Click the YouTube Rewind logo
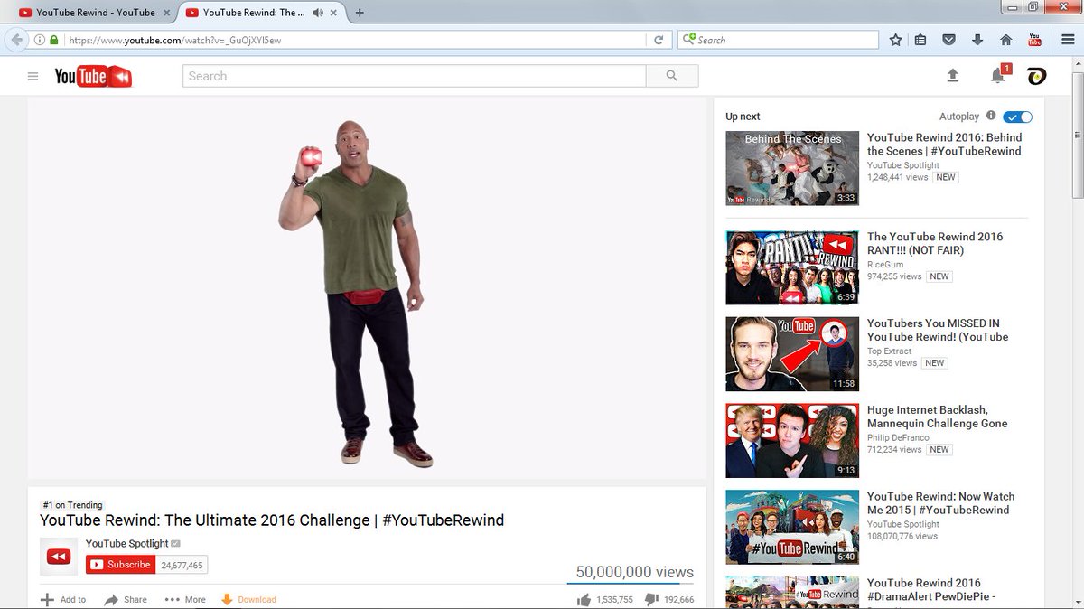1084x609 pixels. point(93,77)
